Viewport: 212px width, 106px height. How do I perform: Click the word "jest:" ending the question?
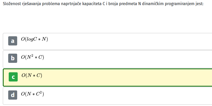199,4
